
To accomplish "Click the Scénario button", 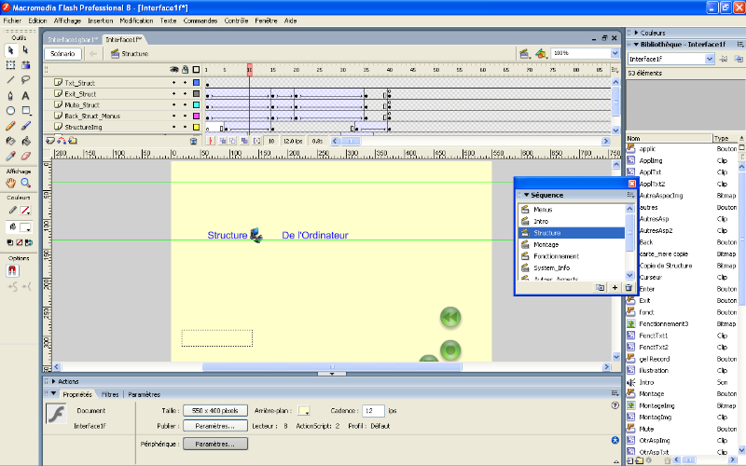I will (63, 54).
